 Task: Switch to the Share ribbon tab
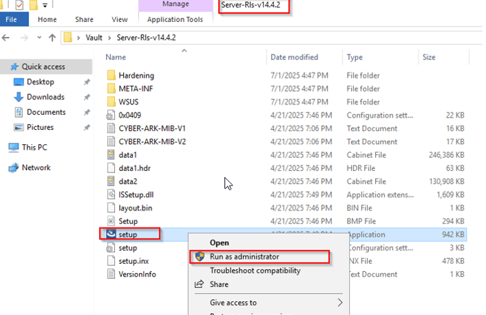(x=84, y=20)
